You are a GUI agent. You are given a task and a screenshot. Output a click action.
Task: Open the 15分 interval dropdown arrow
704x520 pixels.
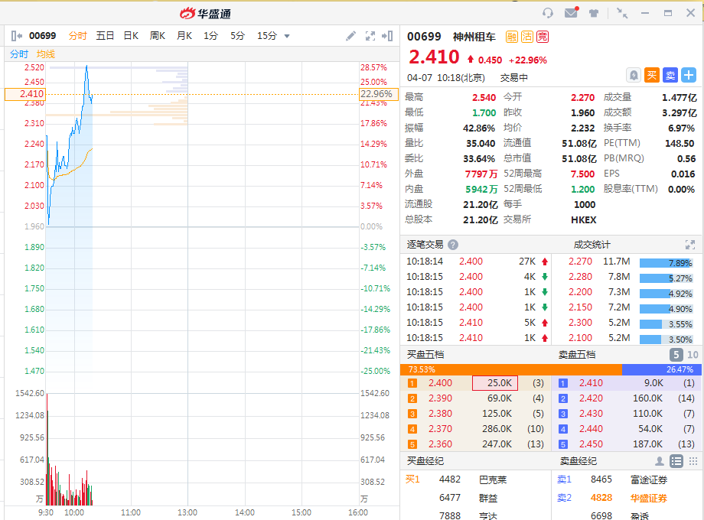click(x=287, y=36)
